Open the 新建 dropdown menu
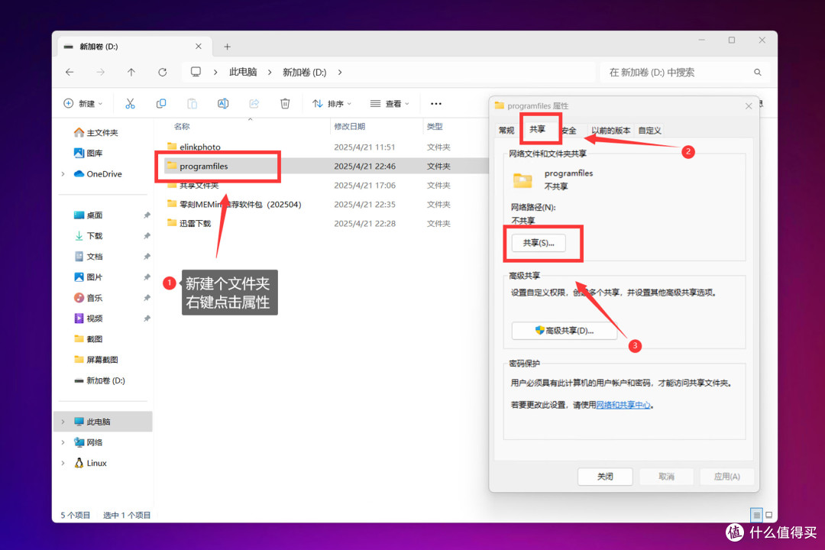 click(x=83, y=104)
